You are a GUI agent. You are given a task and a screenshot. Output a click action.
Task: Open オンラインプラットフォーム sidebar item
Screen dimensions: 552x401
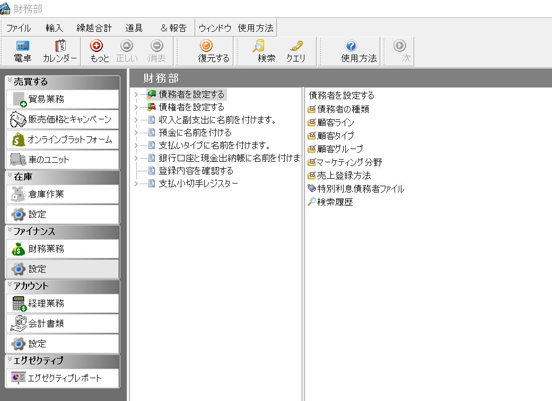pos(63,140)
